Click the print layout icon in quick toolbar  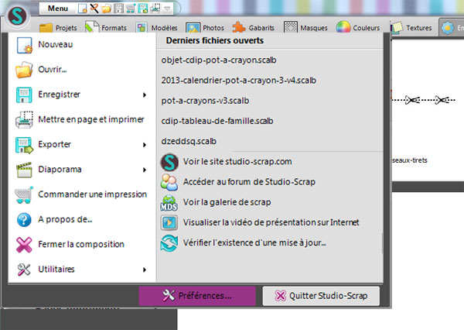point(155,9)
